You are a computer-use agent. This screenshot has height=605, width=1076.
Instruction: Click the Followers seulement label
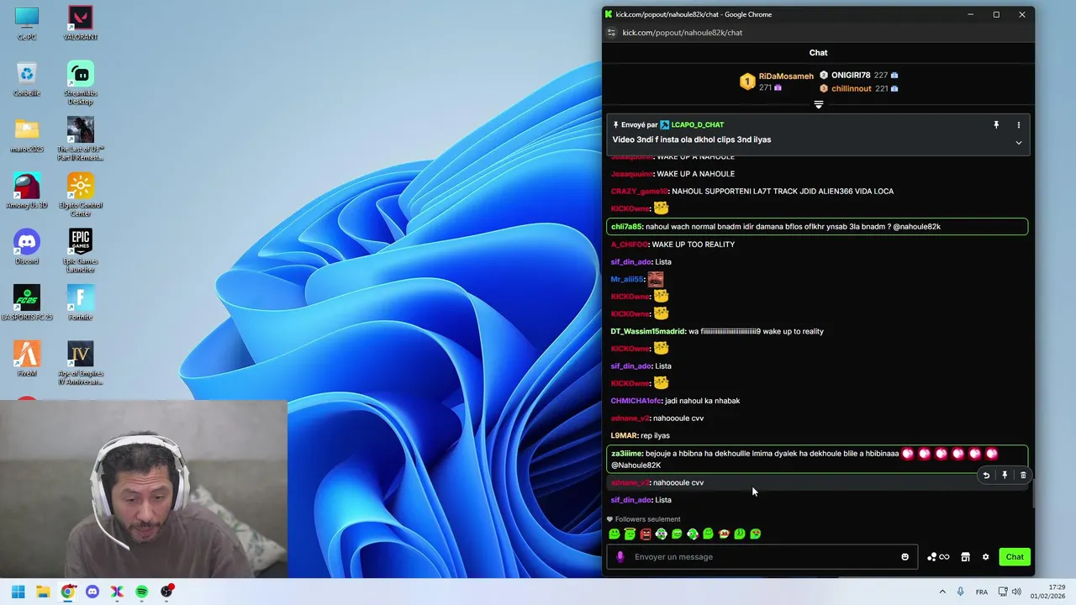[x=647, y=519]
